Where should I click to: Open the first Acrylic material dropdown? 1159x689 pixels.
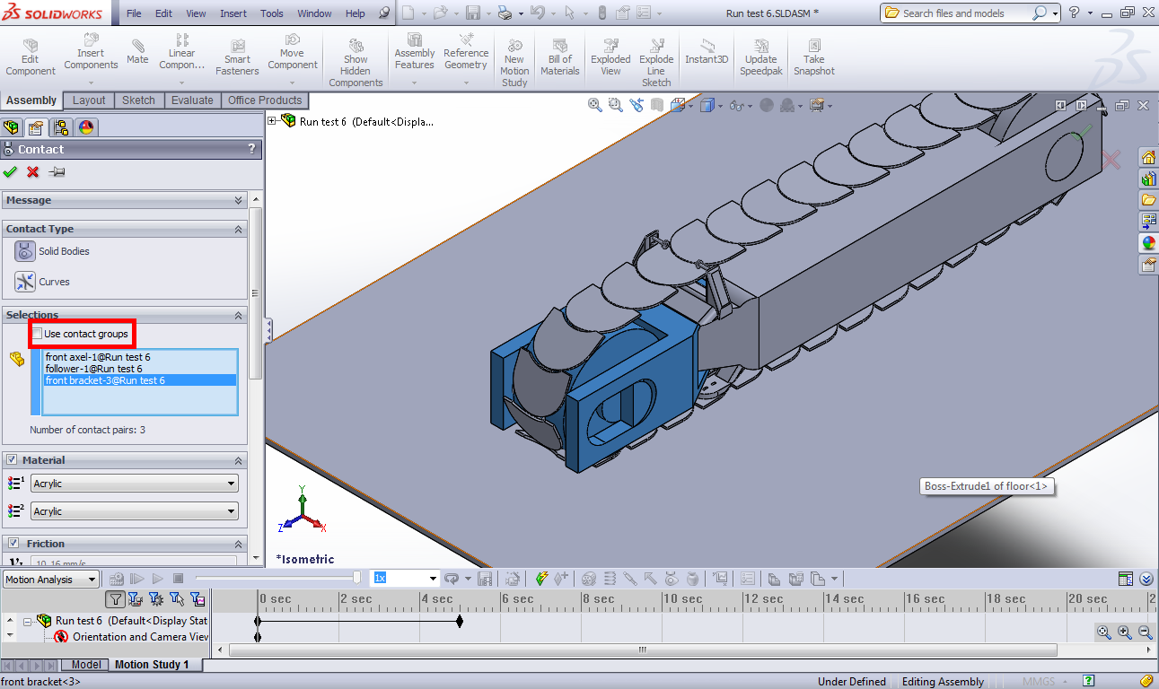[135, 484]
